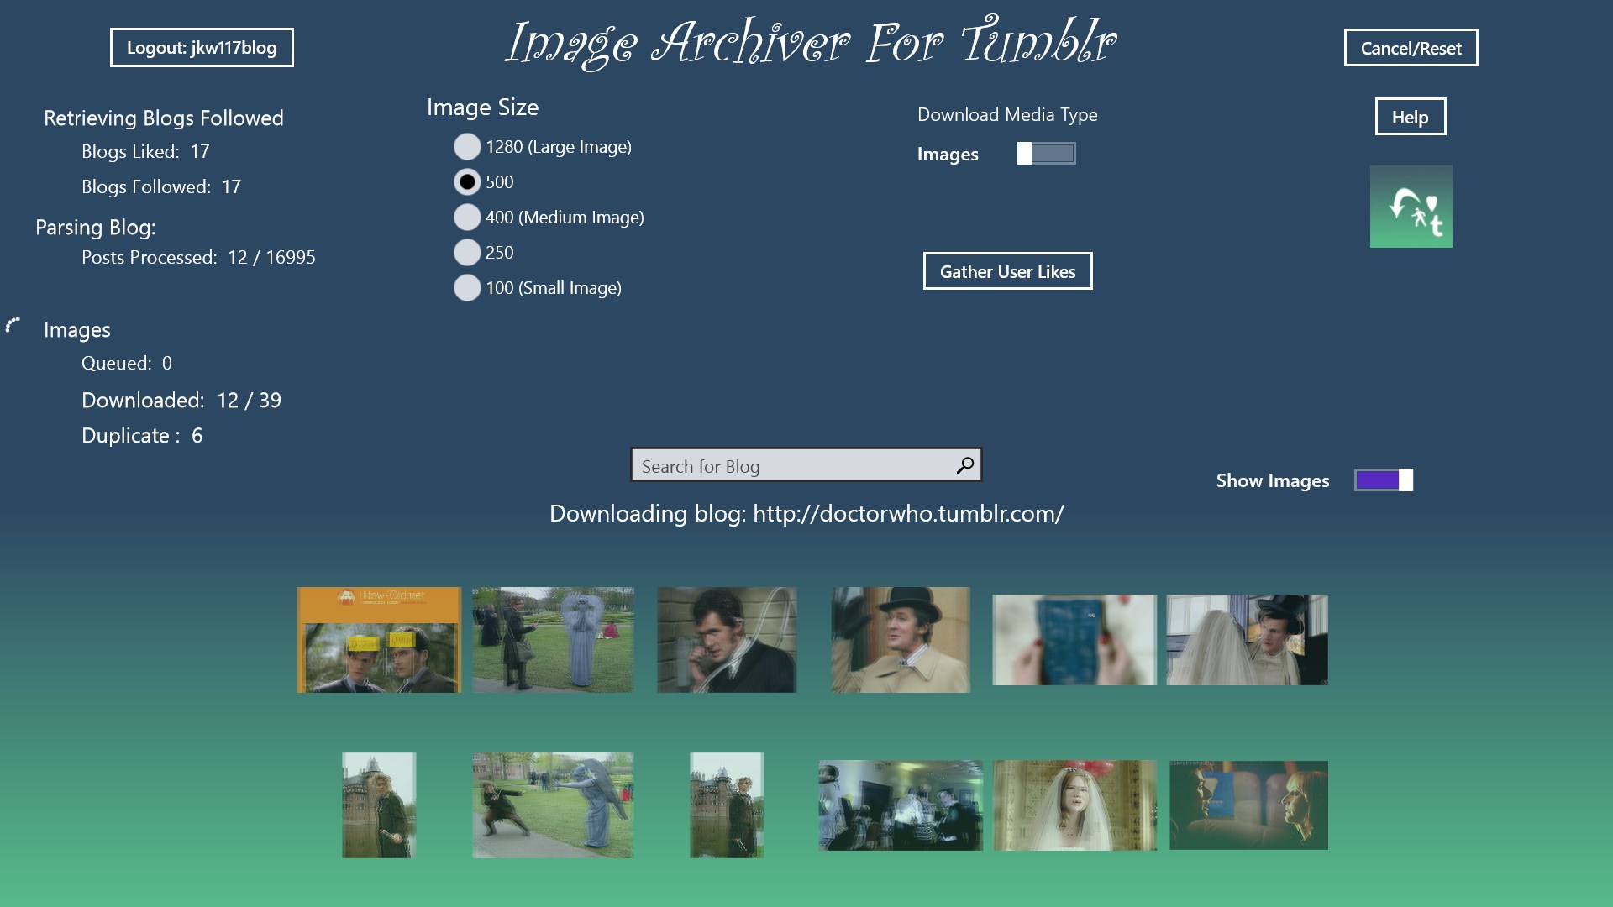
Task: Choose the 250 image size
Action: [x=467, y=253]
